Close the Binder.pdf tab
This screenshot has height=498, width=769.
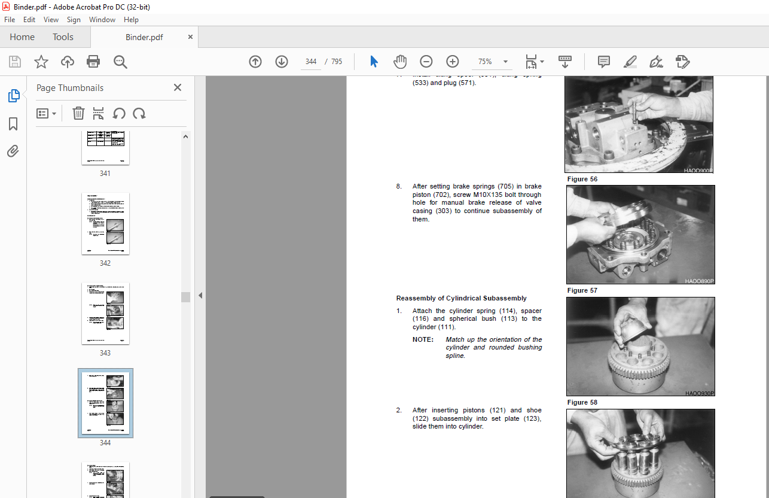click(x=190, y=37)
